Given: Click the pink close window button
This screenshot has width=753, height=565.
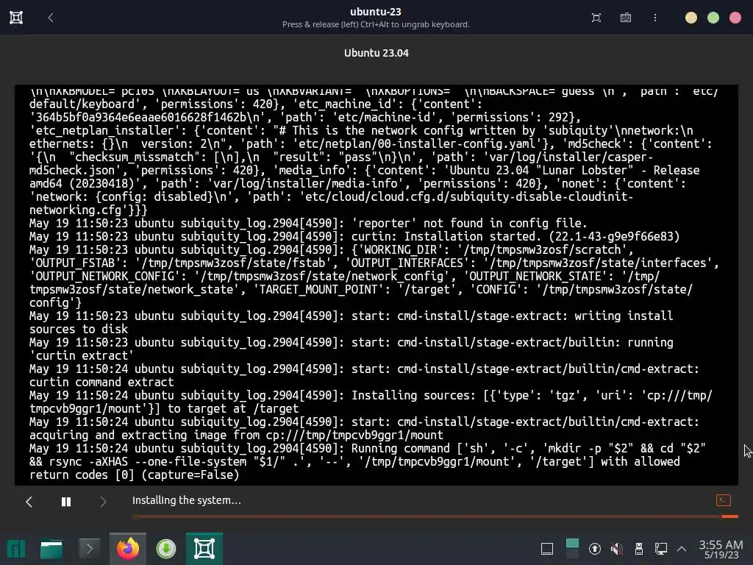Looking at the screenshot, I should pyautogui.click(x=735, y=18).
